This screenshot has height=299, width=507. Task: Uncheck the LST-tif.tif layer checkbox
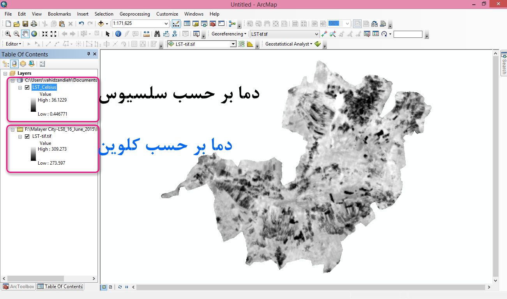27,136
